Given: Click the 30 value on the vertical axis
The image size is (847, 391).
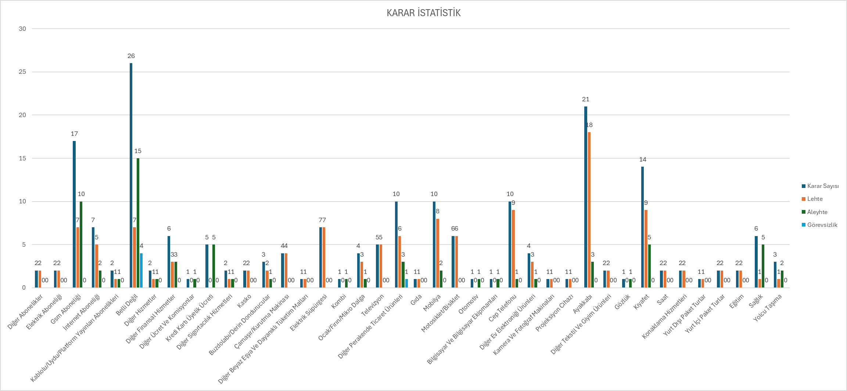Looking at the screenshot, I should [22, 29].
